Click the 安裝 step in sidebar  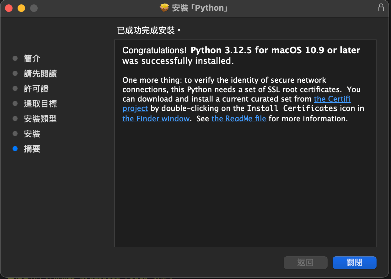32,134
